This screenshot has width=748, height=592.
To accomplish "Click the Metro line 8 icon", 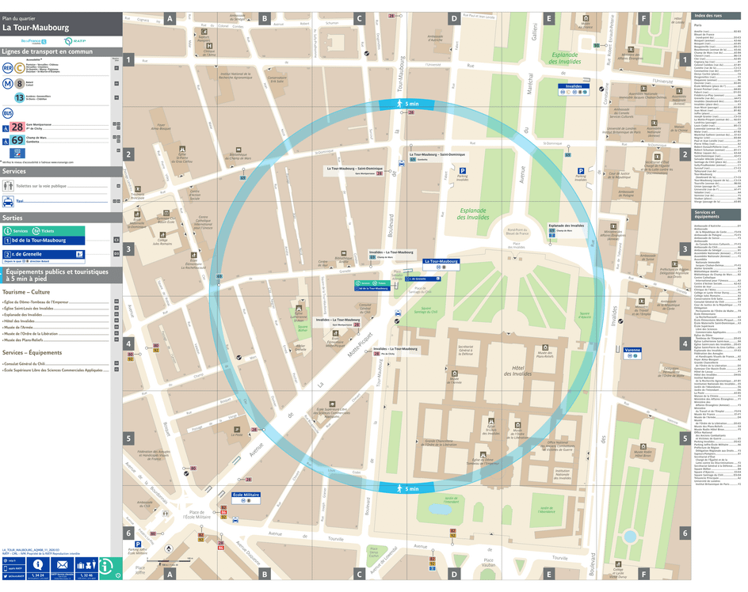I will 20,83.
